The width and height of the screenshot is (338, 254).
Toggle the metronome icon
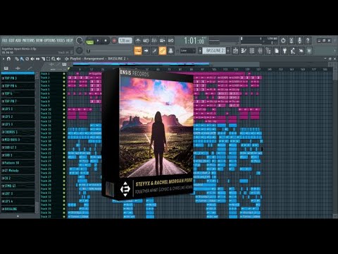click(138, 41)
